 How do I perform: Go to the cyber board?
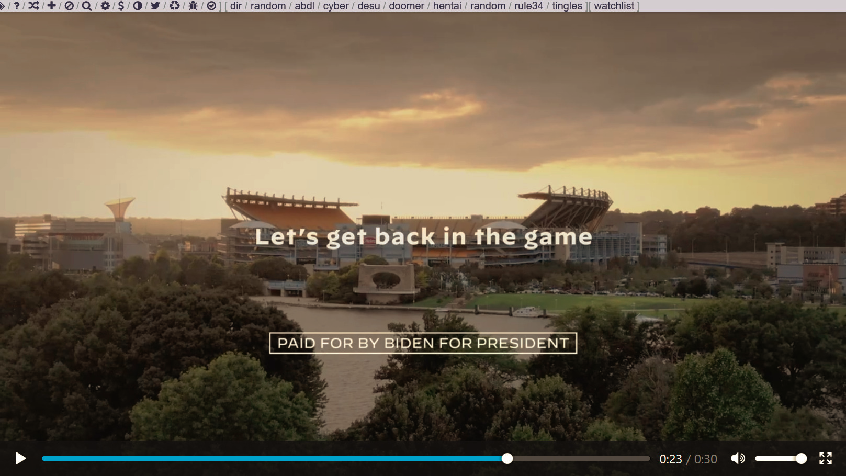[x=335, y=6]
